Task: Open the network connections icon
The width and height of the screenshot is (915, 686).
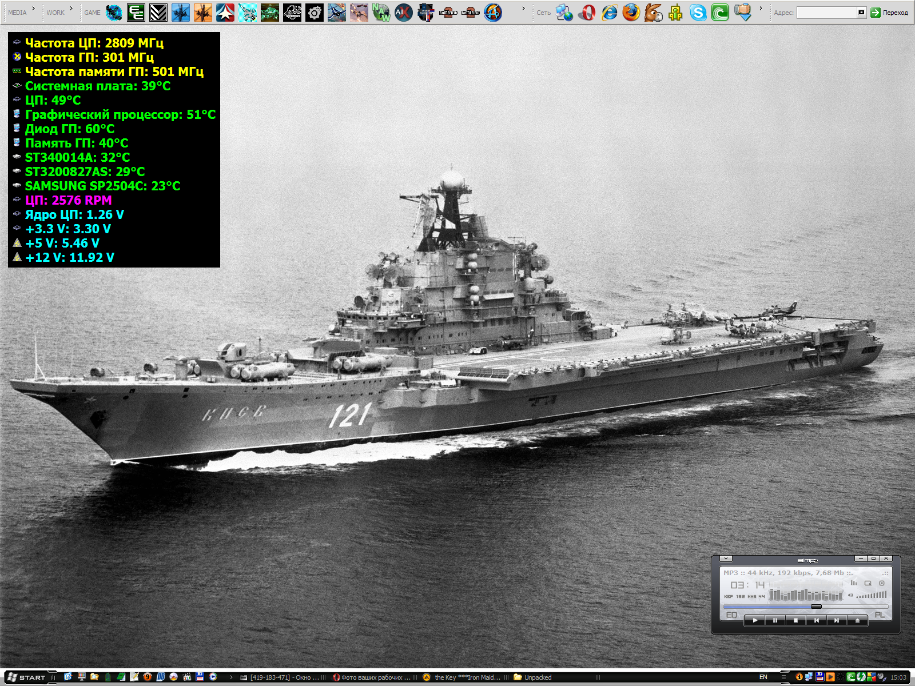Action: pos(564,13)
